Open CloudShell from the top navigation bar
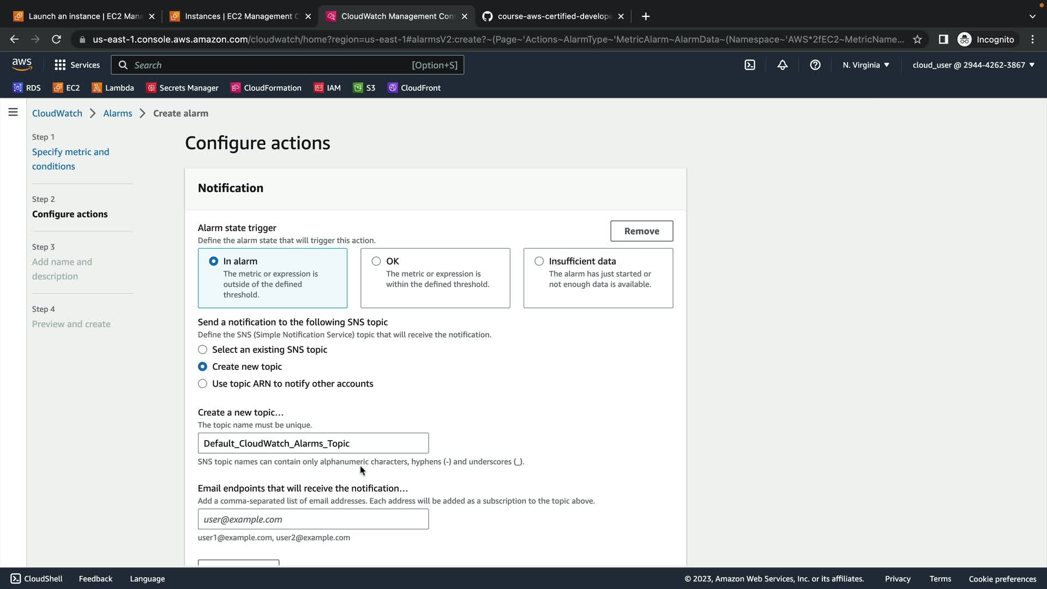This screenshot has width=1047, height=589. click(x=750, y=65)
